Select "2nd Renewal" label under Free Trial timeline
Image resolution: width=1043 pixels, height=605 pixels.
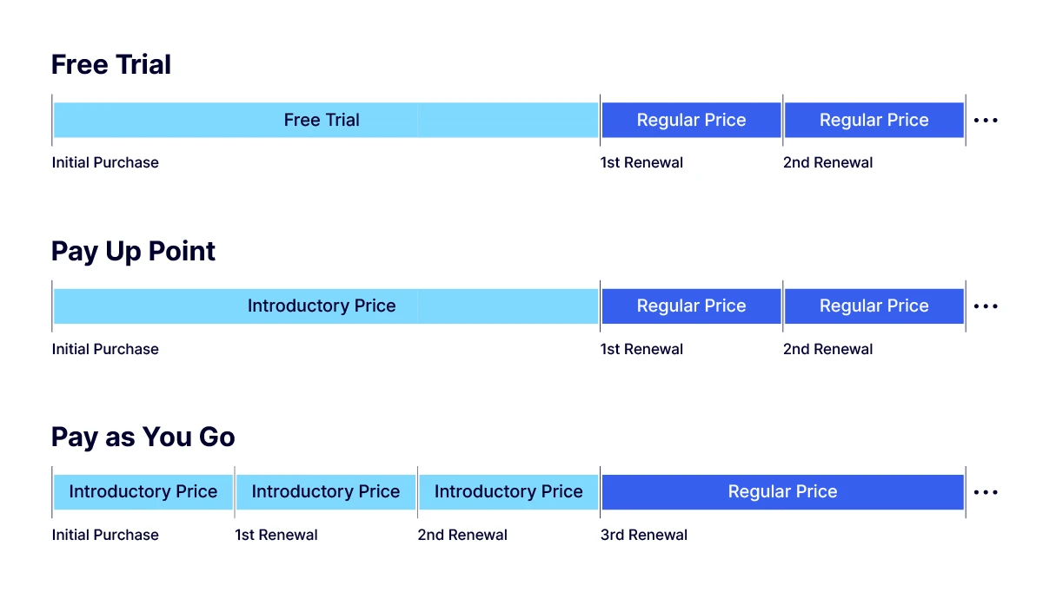pyautogui.click(x=827, y=162)
